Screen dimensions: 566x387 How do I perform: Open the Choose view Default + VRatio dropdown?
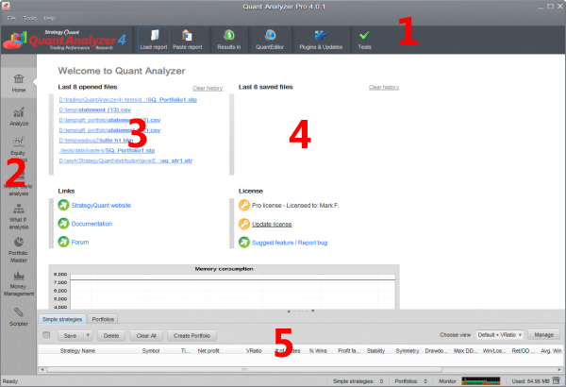(500, 335)
